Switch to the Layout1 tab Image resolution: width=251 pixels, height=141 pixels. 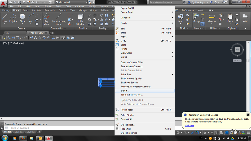(19, 132)
